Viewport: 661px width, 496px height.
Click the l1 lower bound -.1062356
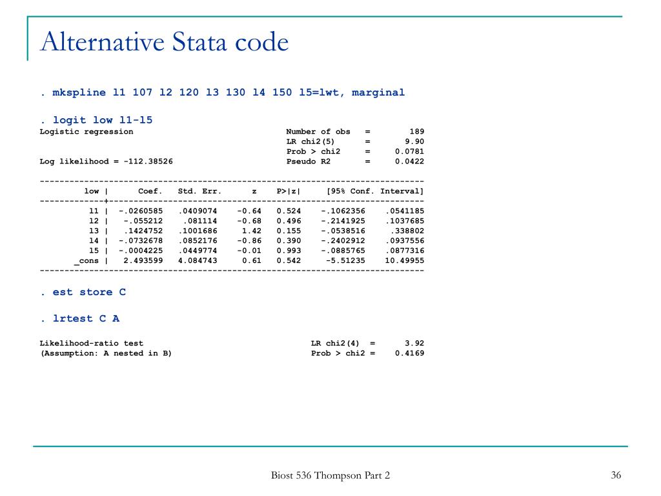(x=343, y=211)
